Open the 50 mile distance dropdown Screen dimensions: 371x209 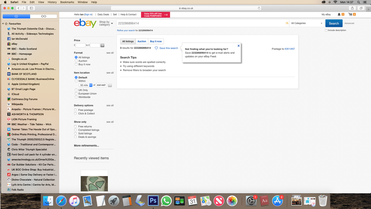pos(86,85)
